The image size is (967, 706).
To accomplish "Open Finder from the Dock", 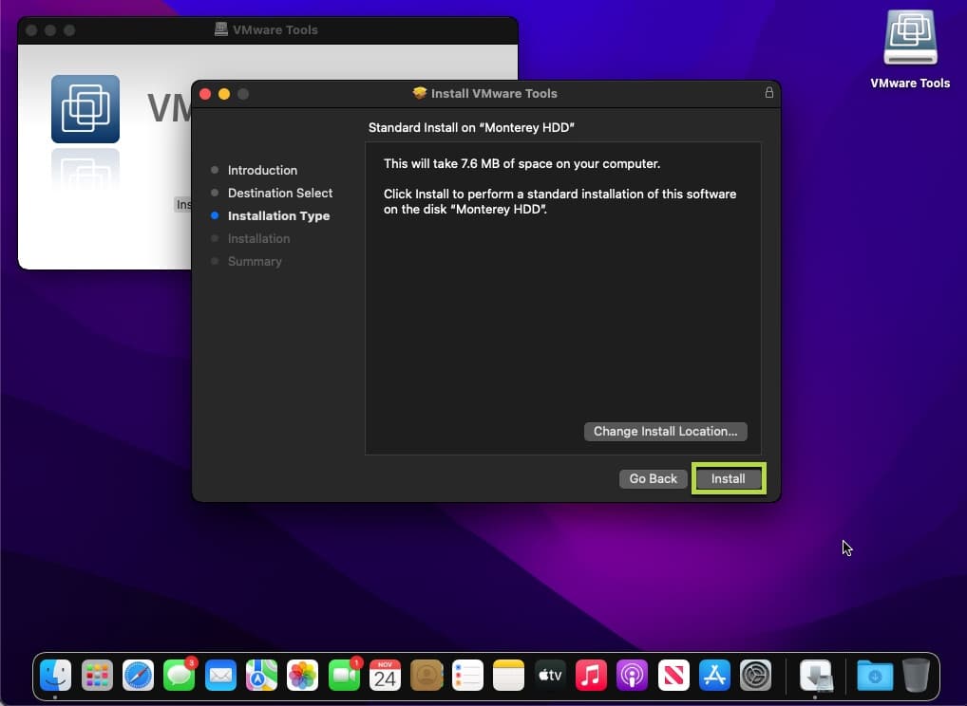I will click(56, 675).
